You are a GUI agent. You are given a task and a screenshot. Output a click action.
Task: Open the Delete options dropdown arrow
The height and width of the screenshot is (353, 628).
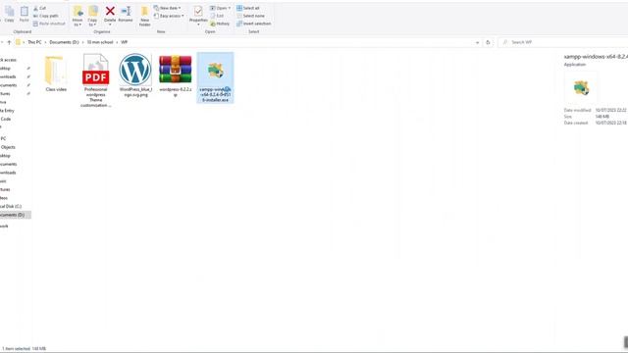110,25
